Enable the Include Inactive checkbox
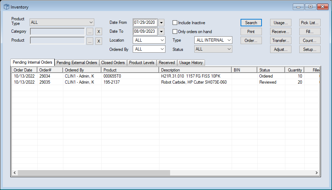332x190 pixels. [x=175, y=23]
